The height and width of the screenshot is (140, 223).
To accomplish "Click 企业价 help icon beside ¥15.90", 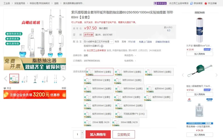I will pos(212,50).
